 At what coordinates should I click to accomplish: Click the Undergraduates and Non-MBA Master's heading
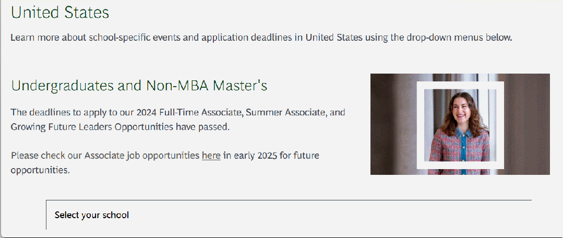click(x=139, y=86)
